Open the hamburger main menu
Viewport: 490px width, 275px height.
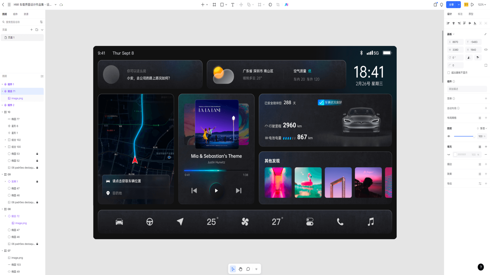tap(9, 5)
